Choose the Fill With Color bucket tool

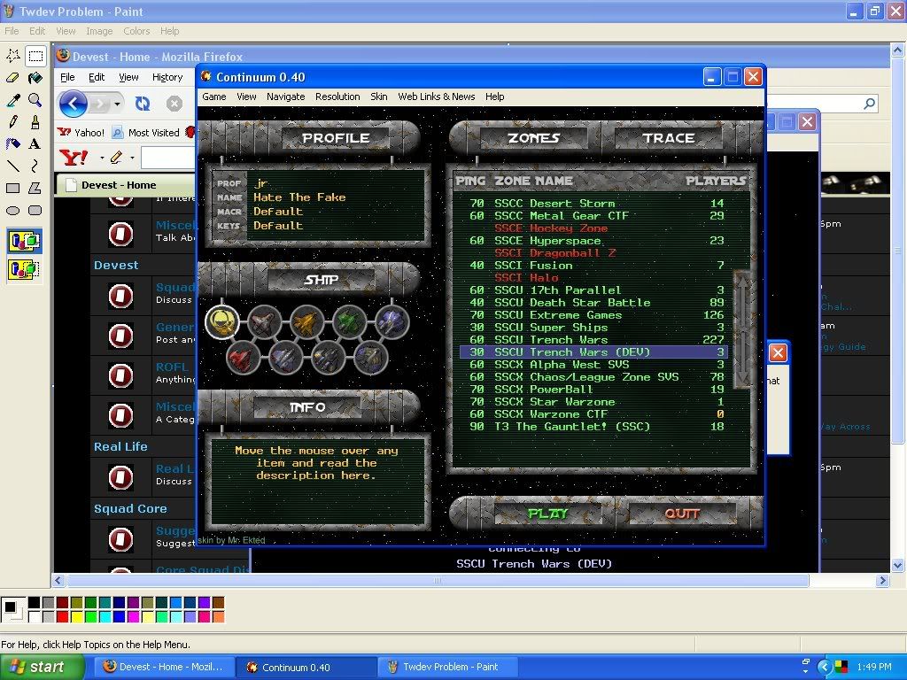coord(35,78)
